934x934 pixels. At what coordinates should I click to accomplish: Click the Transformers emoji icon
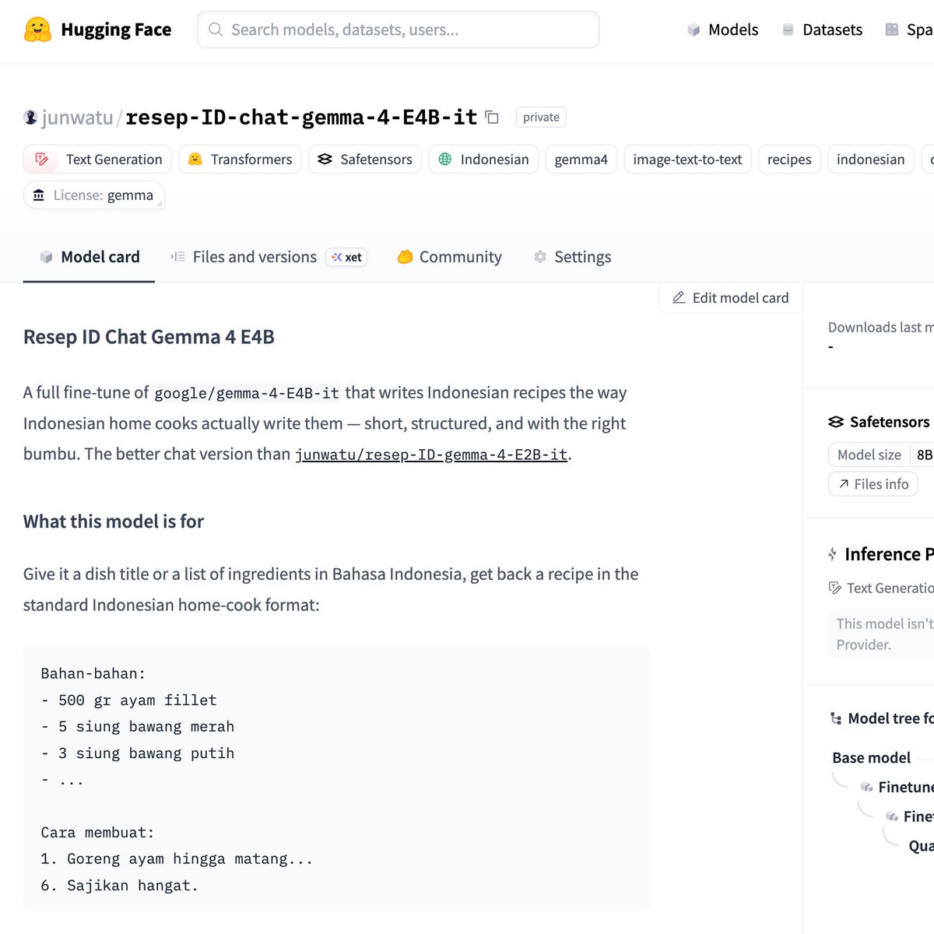point(195,159)
